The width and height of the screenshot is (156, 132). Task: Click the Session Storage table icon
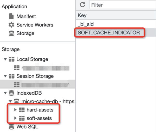coord(11,76)
